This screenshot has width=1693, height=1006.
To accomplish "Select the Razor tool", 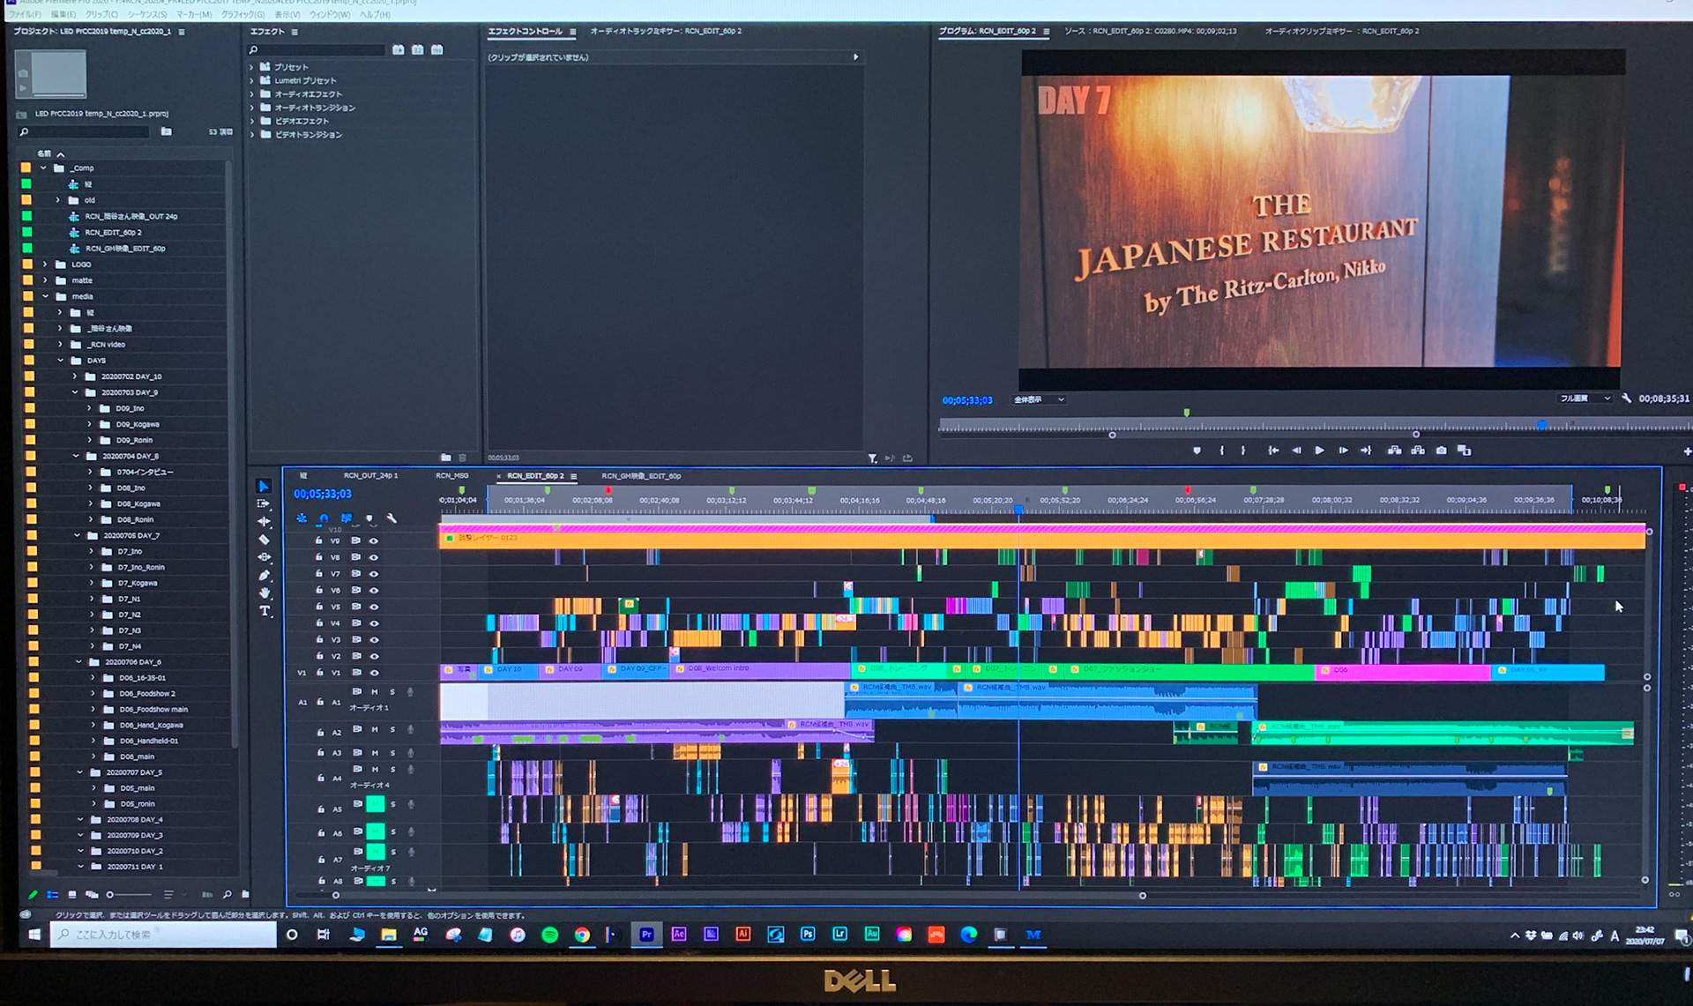I will tap(264, 540).
